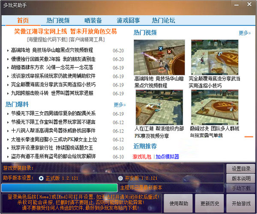This screenshot has height=214, width=257.
Task: Open article 高端阵地 竞技场华山暗黑点穴视频教程 in news list
Action: click(x=52, y=50)
